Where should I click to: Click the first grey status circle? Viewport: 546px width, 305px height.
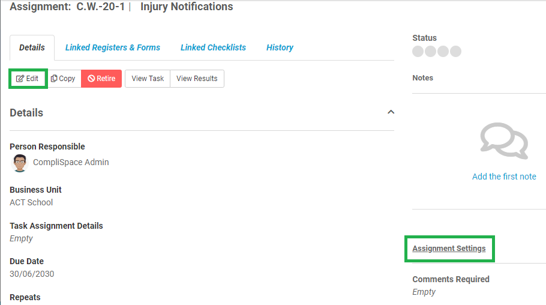(418, 51)
